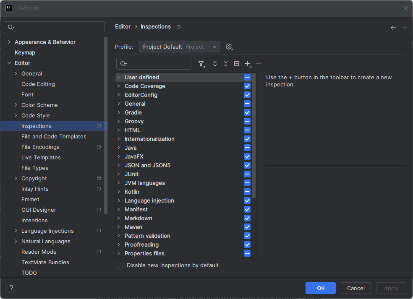413x299 pixels.
Task: Expand the General node under Editor
Action: tap(16, 73)
